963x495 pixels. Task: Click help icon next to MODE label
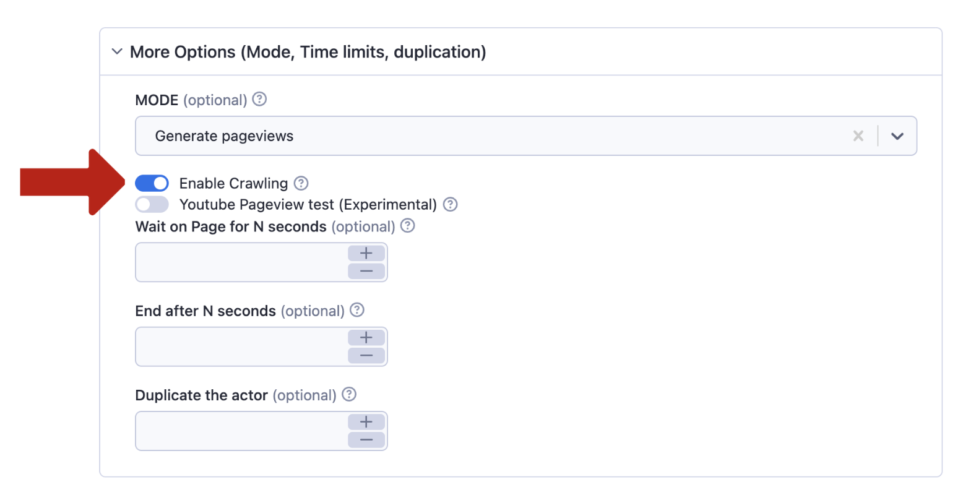(x=260, y=99)
